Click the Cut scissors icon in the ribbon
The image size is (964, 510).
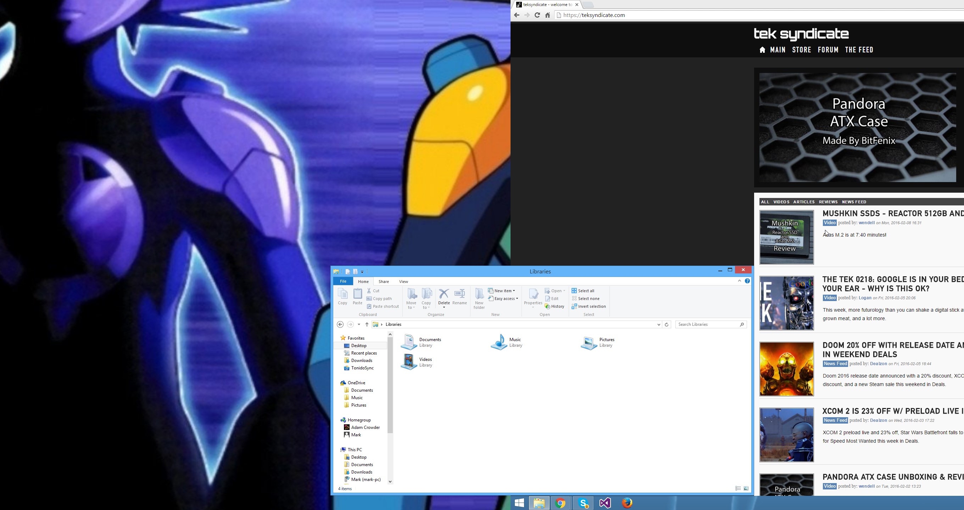(x=369, y=290)
